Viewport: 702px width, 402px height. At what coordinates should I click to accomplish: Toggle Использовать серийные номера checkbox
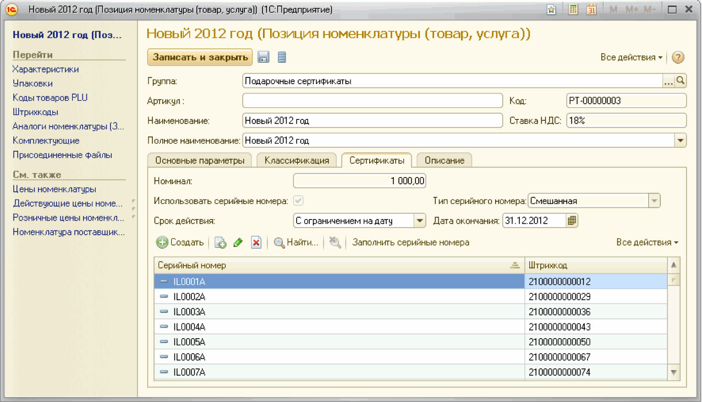click(298, 201)
